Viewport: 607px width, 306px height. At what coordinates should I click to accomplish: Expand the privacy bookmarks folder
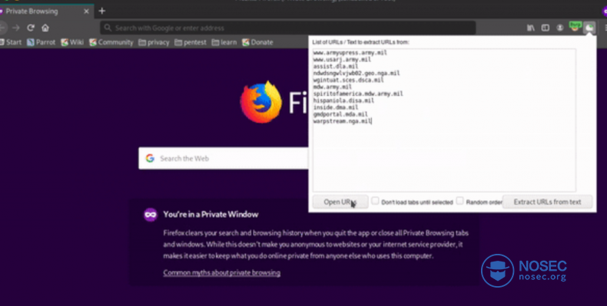pos(154,42)
